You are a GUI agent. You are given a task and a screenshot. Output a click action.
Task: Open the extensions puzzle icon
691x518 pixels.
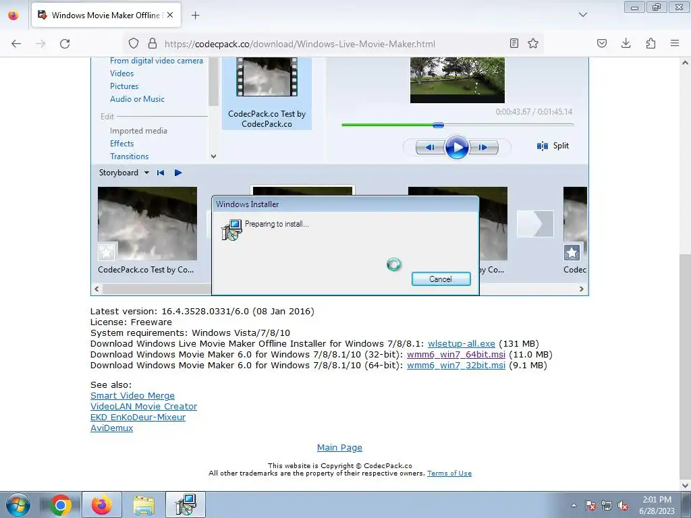coord(651,43)
